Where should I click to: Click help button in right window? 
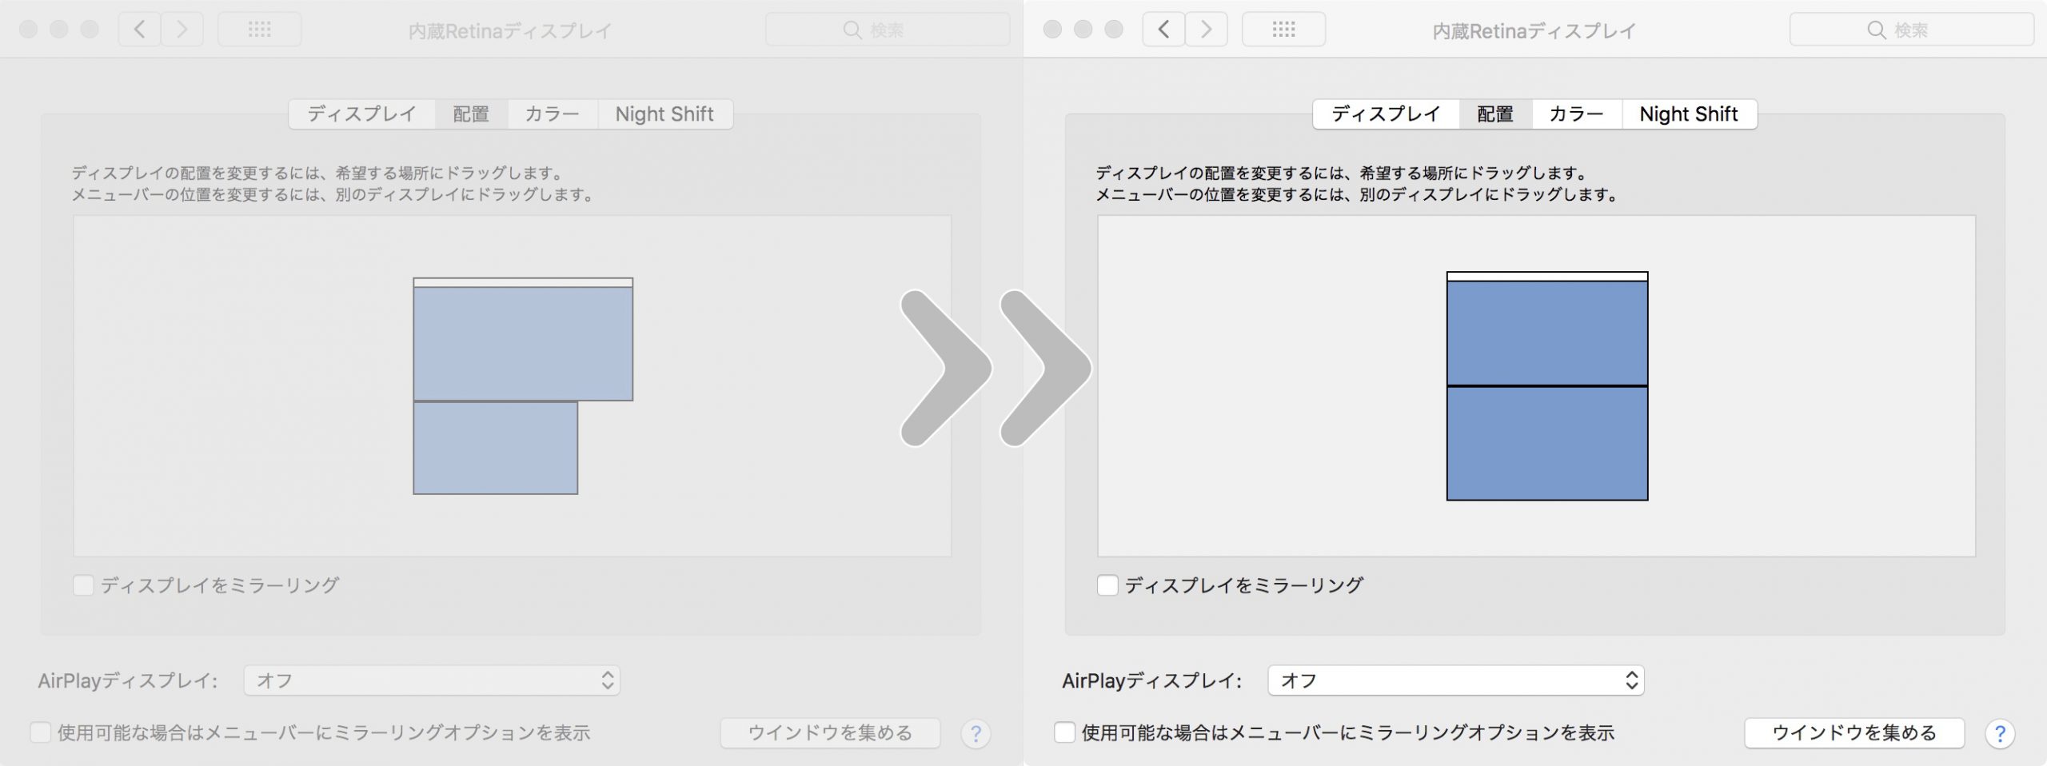coord(1999,733)
